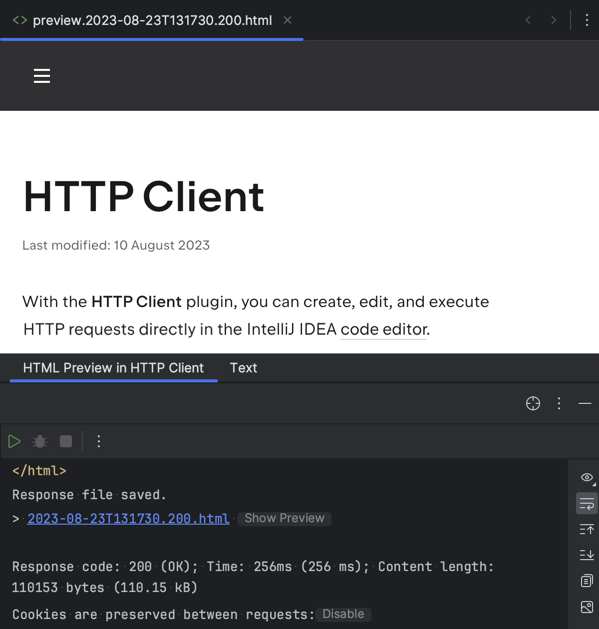Viewport: 599px width, 629px height.
Task: Locate element with the crosshair icon
Action: [x=533, y=403]
